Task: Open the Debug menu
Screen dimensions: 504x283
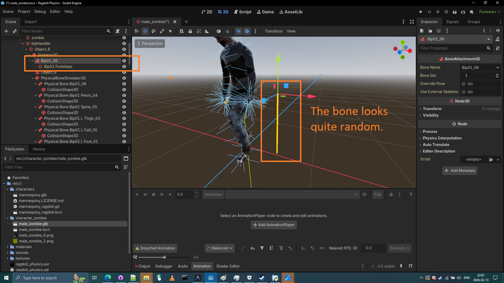Action: coord(40,12)
